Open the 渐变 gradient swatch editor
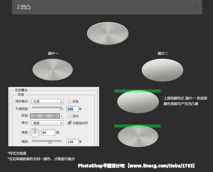 pyautogui.click(x=45, y=116)
